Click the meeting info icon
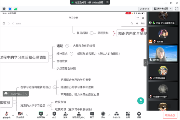Screen dimensions: 180x120 [x=4, y=9]
